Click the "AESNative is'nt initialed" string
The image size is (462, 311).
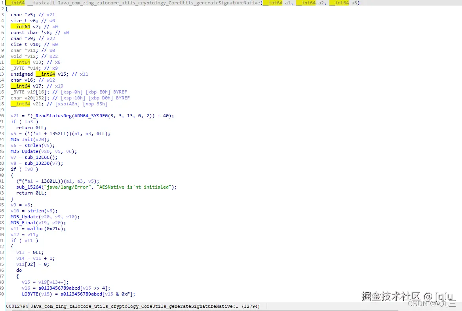pos(134,187)
